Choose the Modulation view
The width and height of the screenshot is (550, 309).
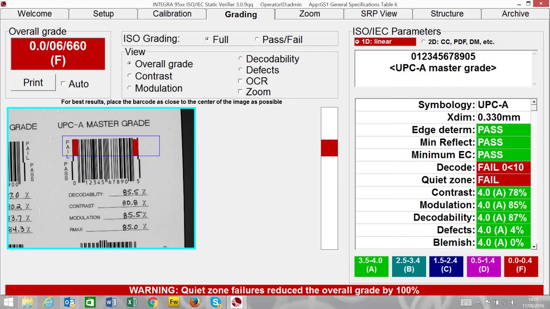coord(129,88)
